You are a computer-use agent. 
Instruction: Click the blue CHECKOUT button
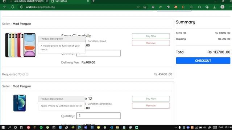click(203, 61)
